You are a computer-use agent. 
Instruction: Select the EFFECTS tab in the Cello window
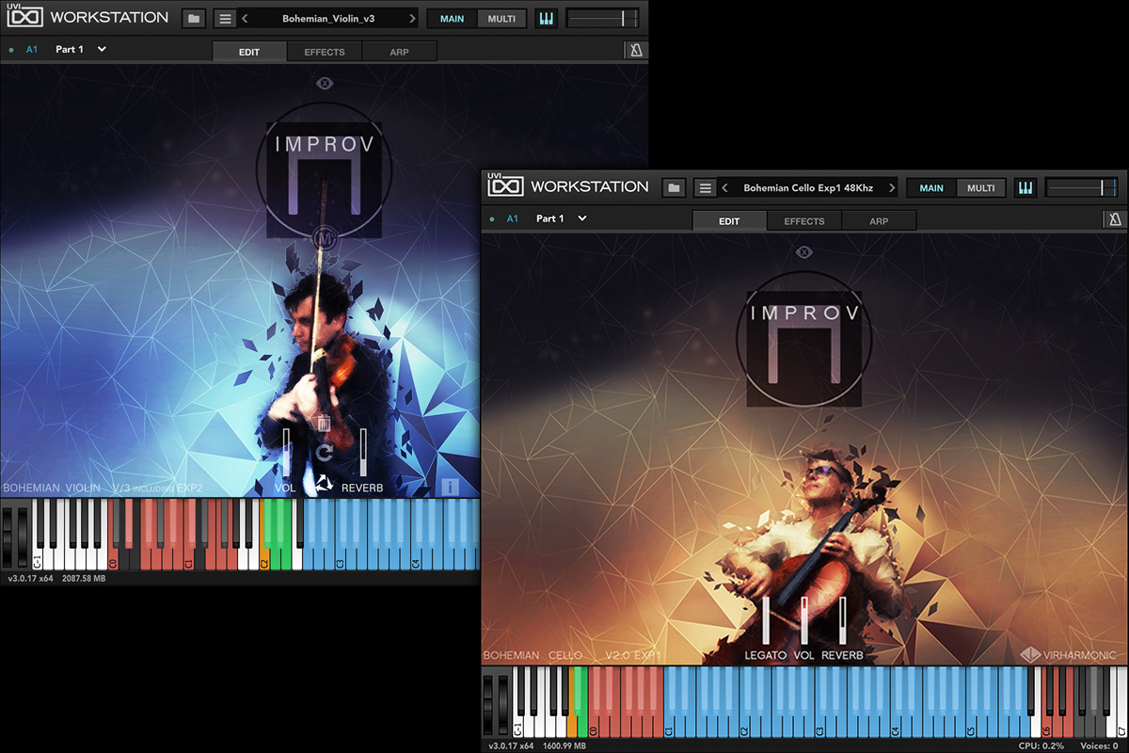click(x=804, y=221)
